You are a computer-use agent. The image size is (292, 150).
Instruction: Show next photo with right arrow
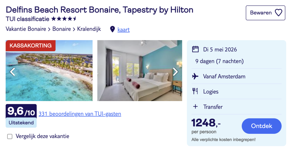pyautogui.click(x=175, y=72)
